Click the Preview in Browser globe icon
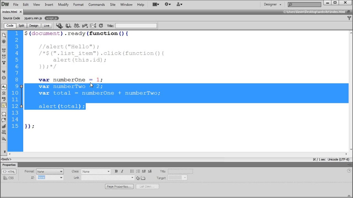Viewport: 353px width, 198px height. pyautogui.click(x=68, y=26)
